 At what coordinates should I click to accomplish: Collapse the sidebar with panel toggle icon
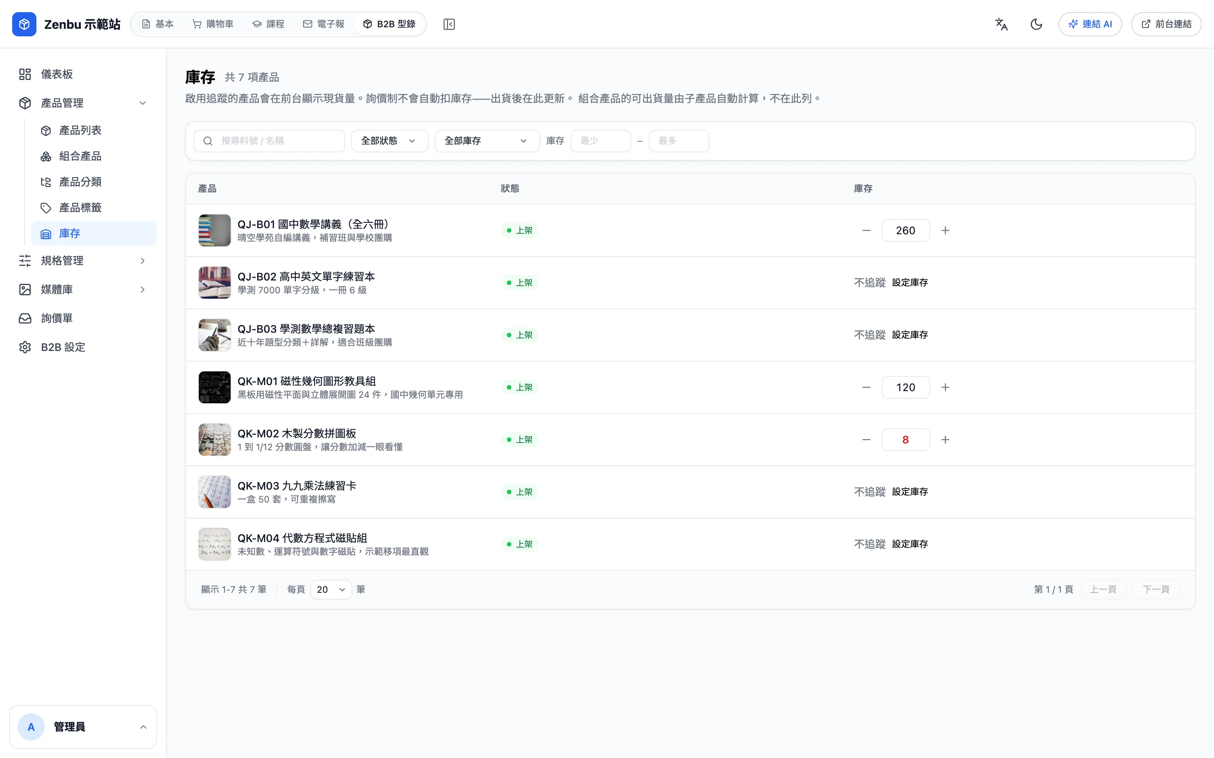coord(449,24)
